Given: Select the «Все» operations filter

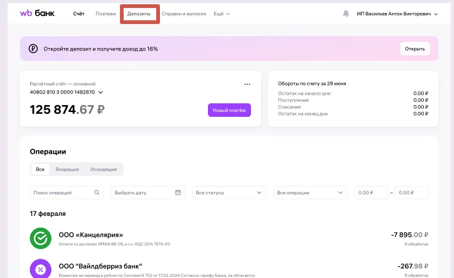Looking at the screenshot, I should click(40, 169).
